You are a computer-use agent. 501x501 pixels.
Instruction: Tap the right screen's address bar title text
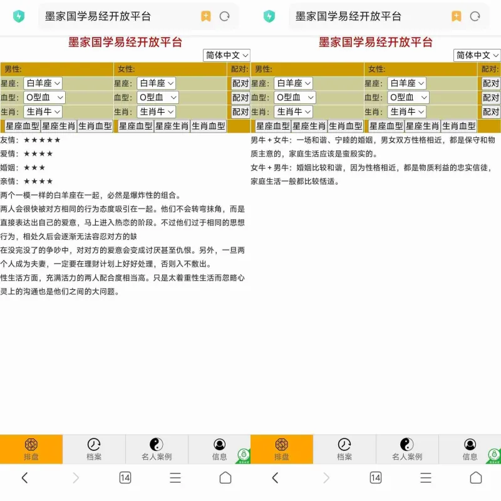pyautogui.click(x=348, y=16)
